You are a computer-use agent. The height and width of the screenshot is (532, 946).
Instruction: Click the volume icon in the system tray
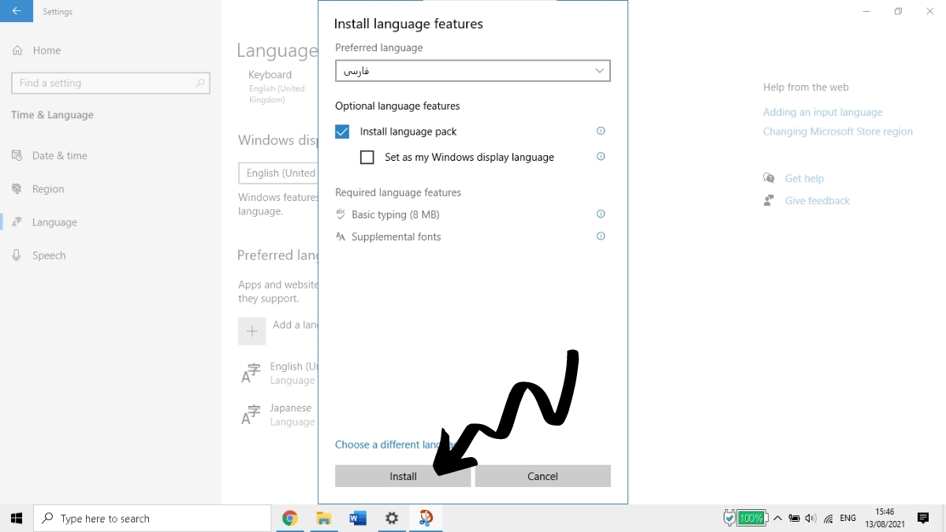[812, 518]
